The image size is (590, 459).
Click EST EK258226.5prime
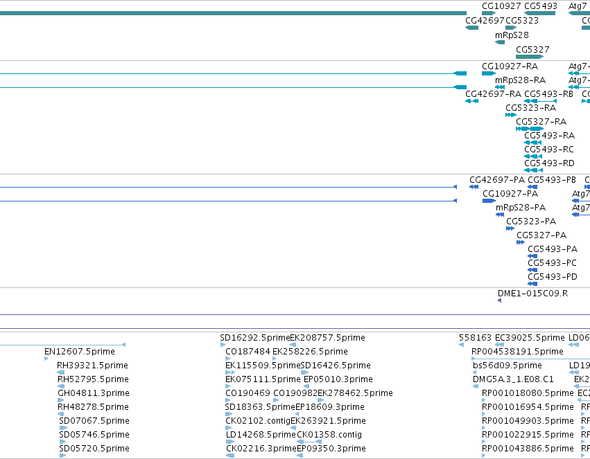[x=275, y=359]
